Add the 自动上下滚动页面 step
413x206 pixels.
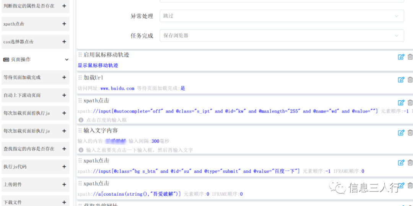pos(64,95)
